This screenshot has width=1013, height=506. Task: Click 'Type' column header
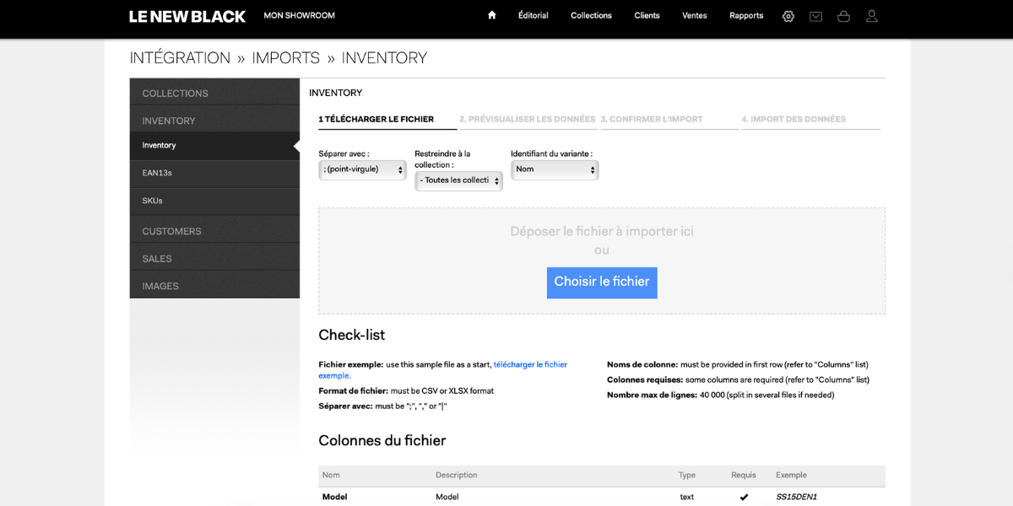coord(687,476)
